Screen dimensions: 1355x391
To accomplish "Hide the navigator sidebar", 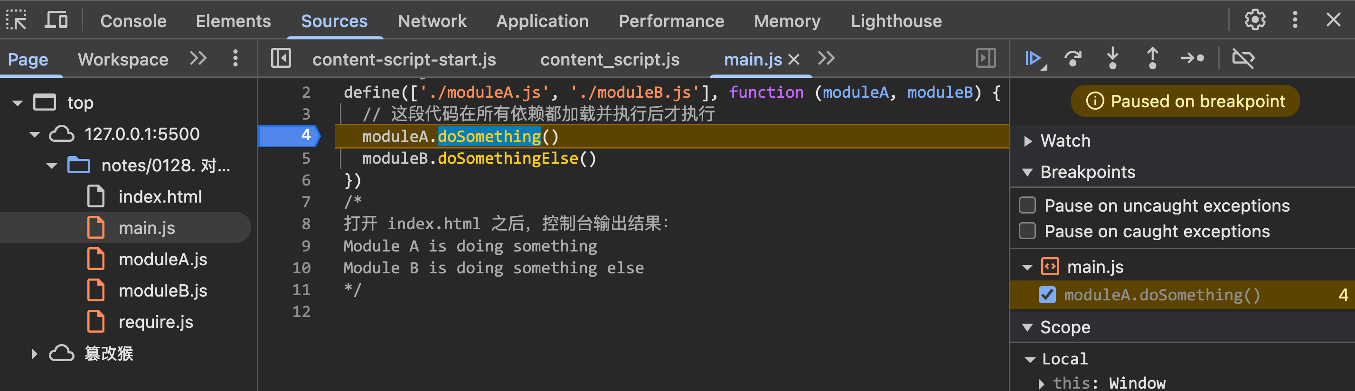I will pyautogui.click(x=281, y=58).
